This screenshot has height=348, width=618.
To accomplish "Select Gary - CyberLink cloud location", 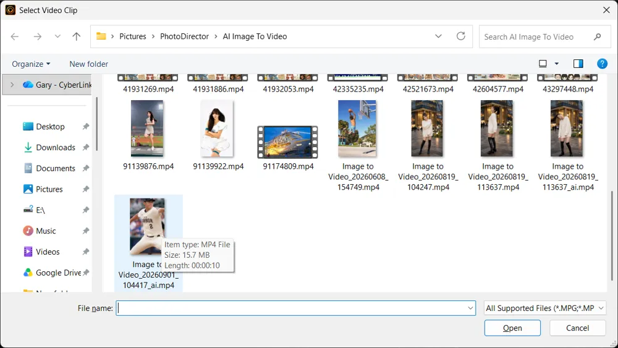I will [x=57, y=84].
